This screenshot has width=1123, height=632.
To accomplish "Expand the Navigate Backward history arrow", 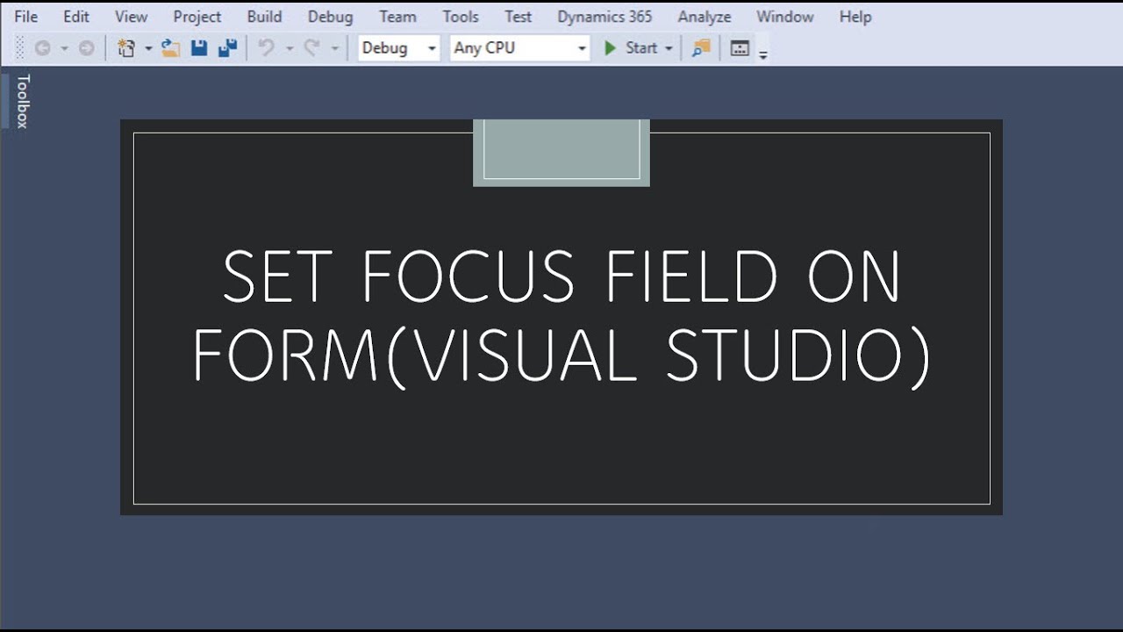I will pyautogui.click(x=64, y=49).
